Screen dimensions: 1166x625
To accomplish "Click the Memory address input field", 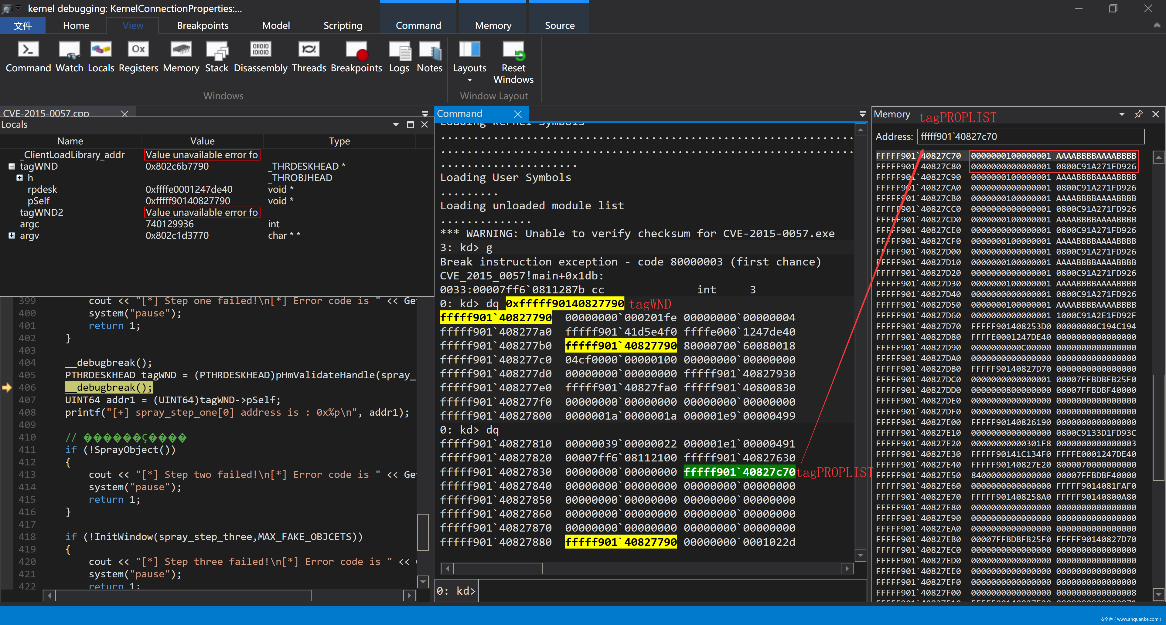I will coord(1030,136).
